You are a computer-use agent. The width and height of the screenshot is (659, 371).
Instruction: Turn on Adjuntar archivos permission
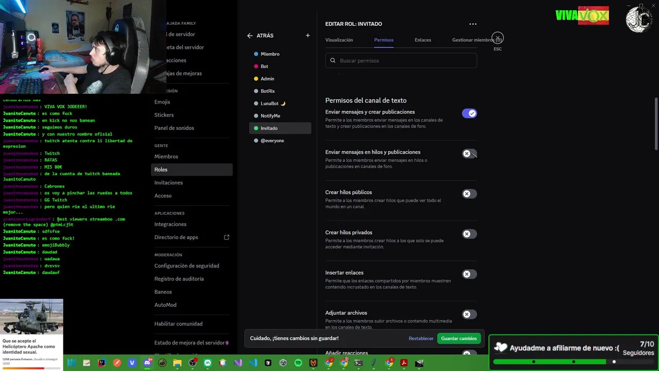pyautogui.click(x=469, y=314)
